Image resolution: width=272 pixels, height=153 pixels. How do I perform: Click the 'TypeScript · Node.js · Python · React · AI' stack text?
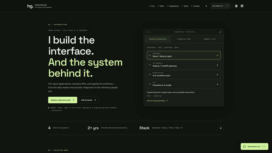tap(167, 128)
